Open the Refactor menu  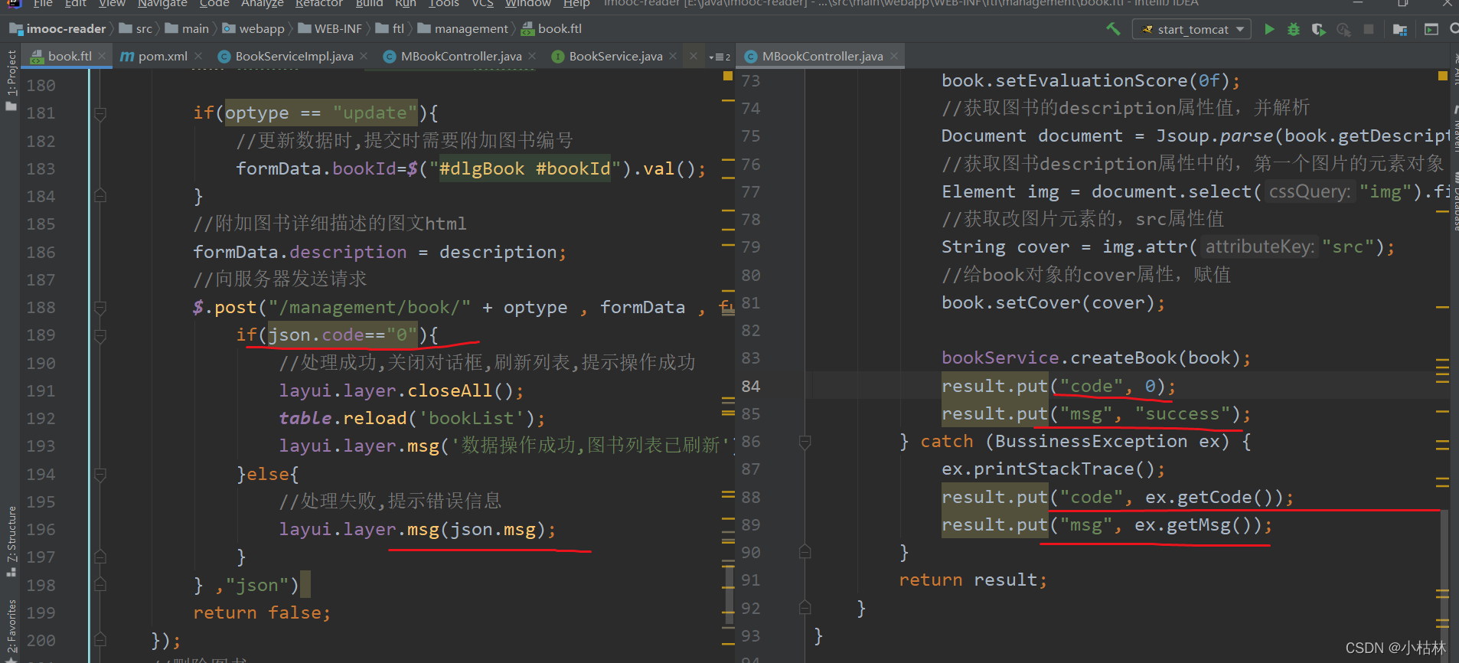[318, 4]
